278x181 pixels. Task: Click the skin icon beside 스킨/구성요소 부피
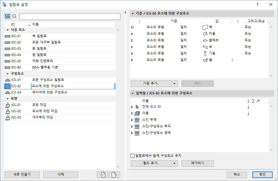pos(137,127)
